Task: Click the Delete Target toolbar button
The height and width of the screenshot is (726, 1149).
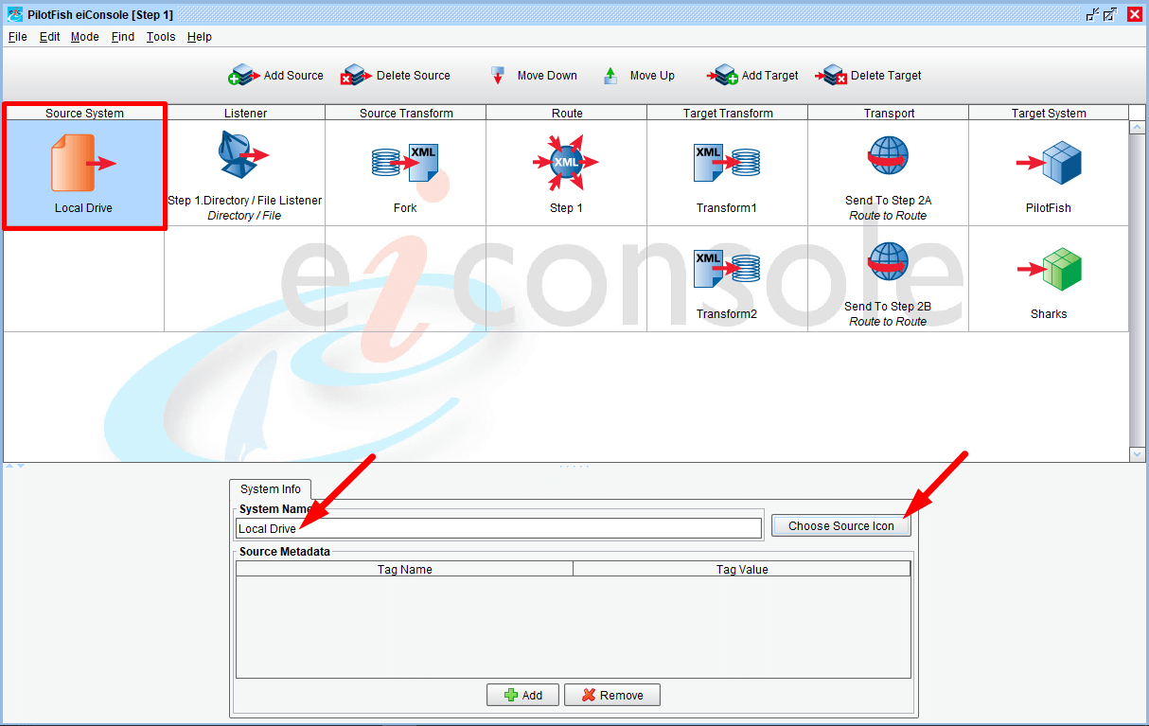Action: (x=869, y=76)
